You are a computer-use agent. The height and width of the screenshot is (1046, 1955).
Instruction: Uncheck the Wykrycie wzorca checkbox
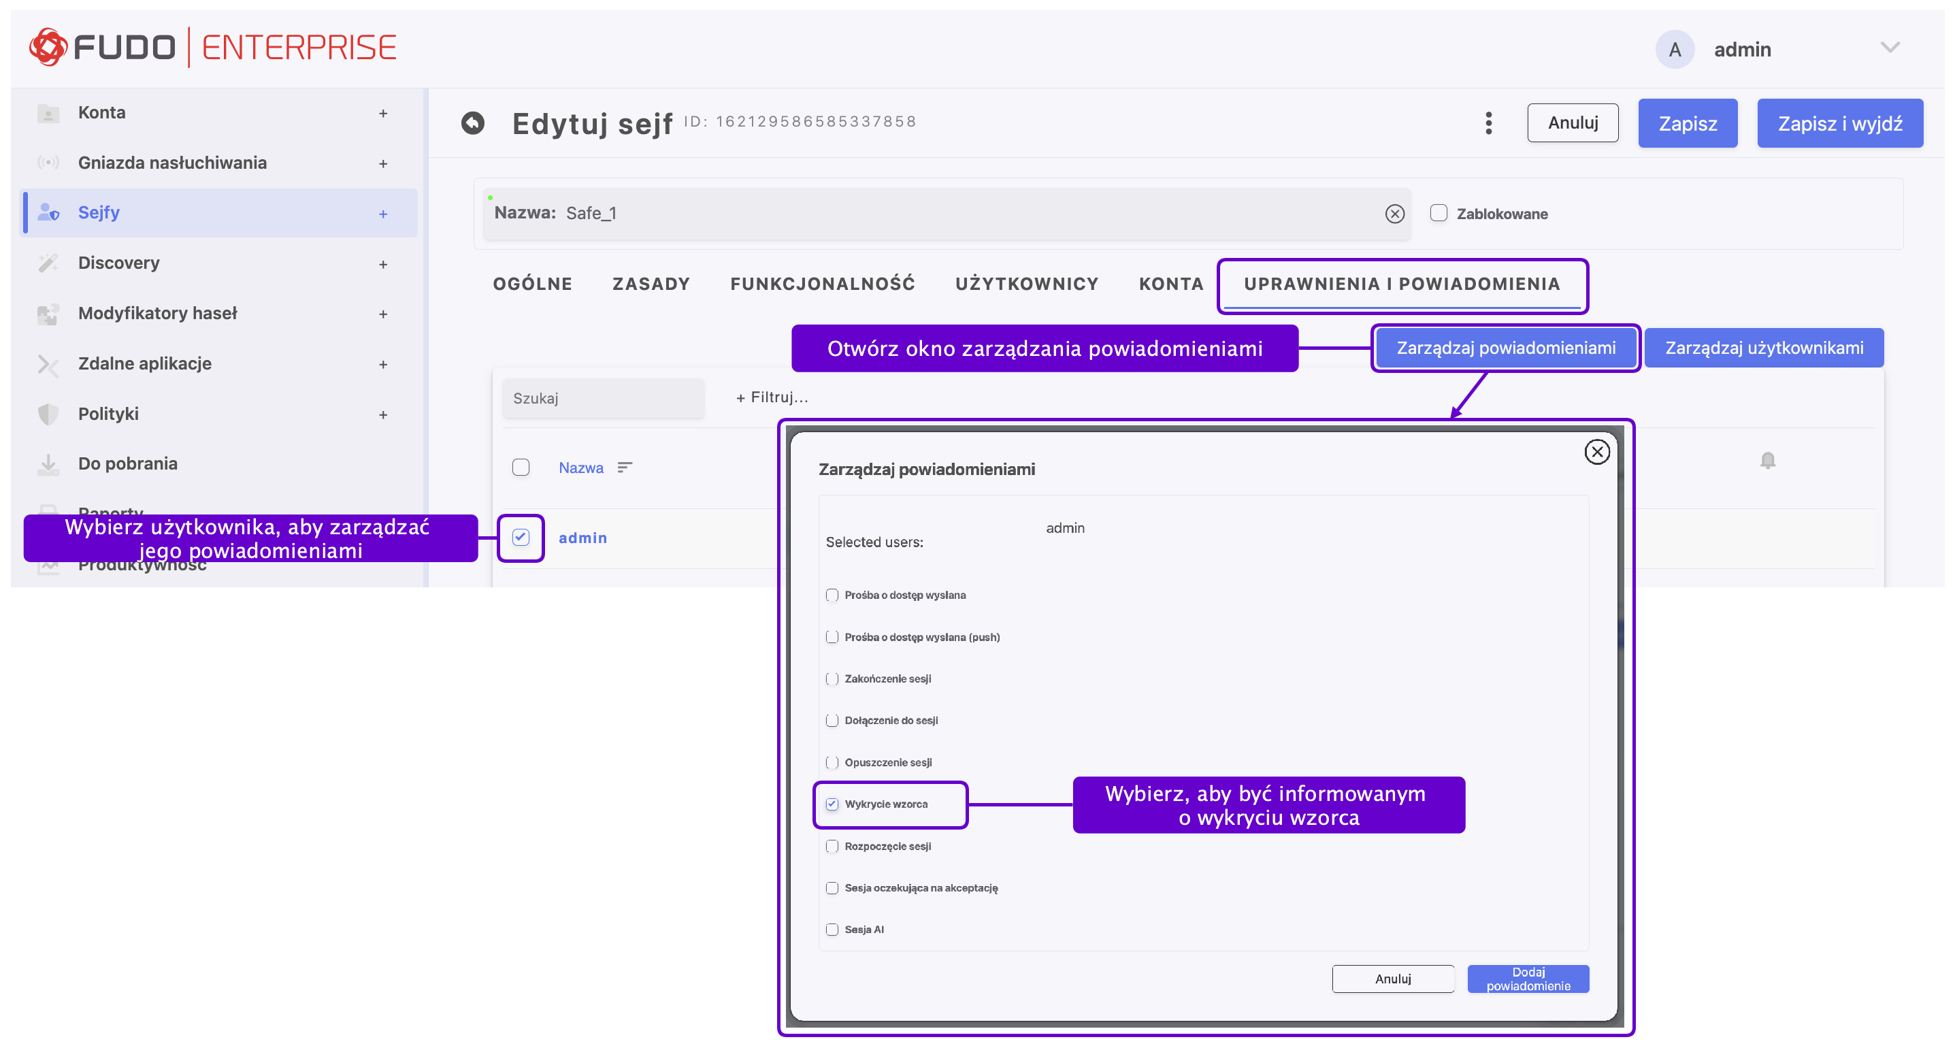(832, 804)
